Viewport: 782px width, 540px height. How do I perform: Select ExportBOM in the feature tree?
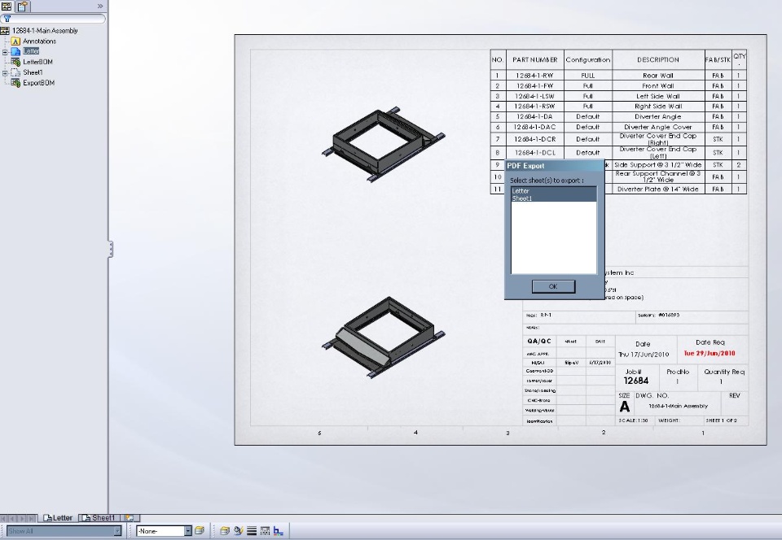pos(39,83)
